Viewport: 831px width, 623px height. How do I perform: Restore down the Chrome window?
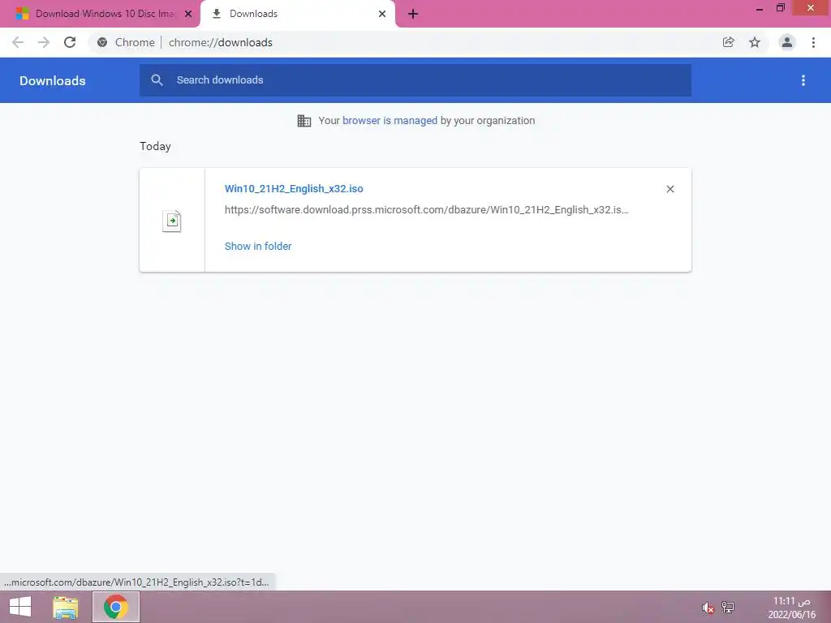(780, 8)
